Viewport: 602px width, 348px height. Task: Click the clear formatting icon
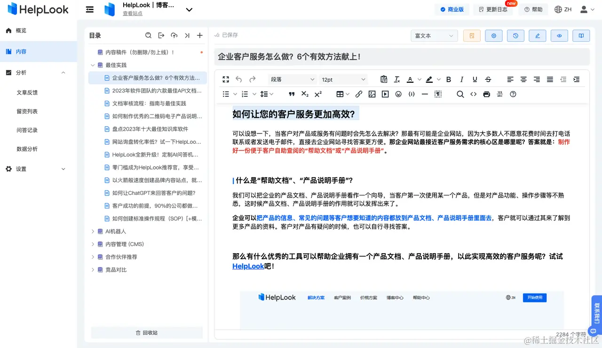(397, 79)
